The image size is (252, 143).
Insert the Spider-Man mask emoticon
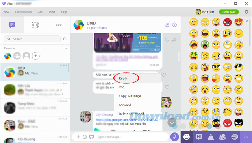pos(227,123)
